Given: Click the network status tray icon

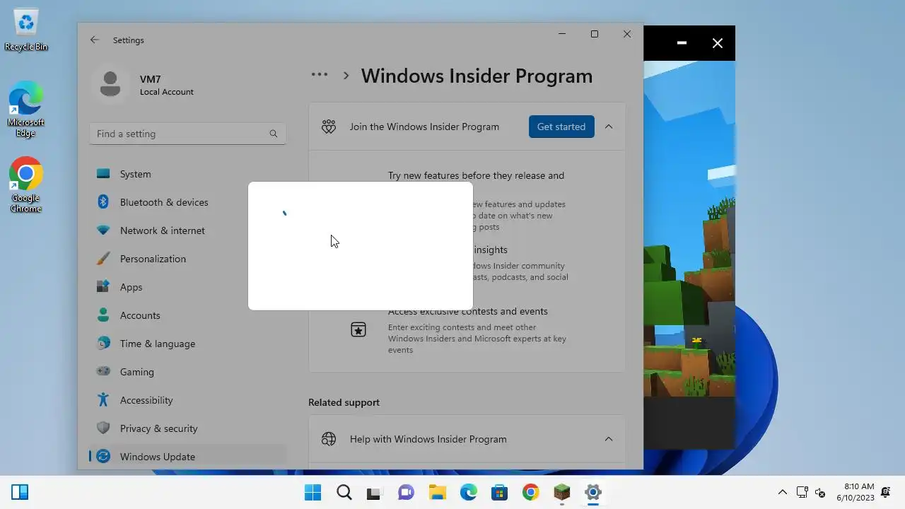Looking at the screenshot, I should pyautogui.click(x=802, y=492).
